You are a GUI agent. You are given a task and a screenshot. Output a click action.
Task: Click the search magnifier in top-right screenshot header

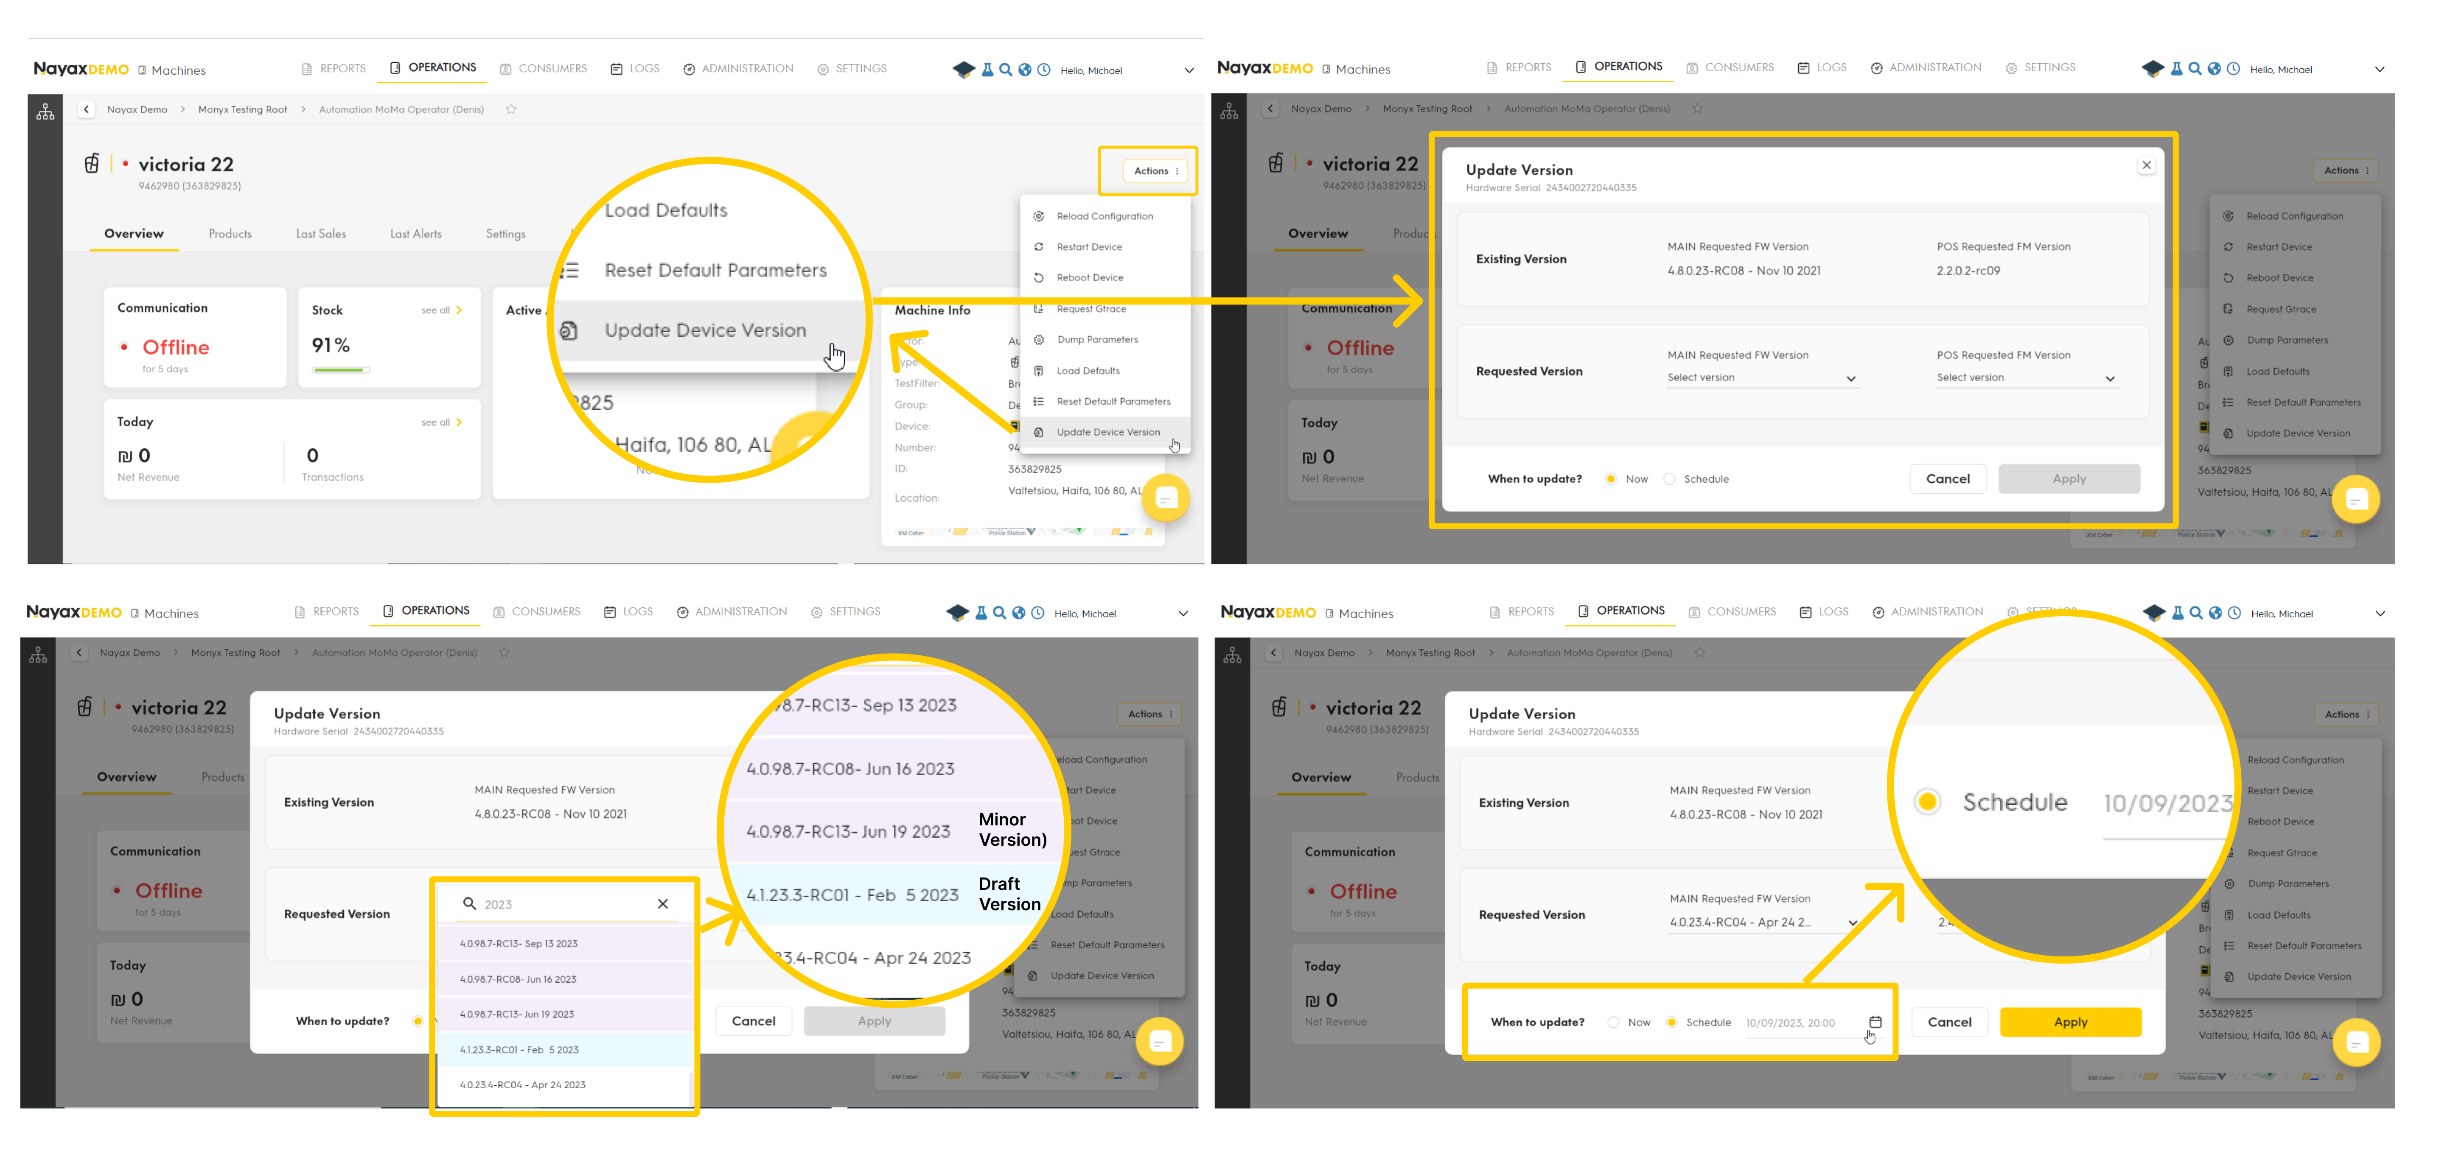[2195, 69]
